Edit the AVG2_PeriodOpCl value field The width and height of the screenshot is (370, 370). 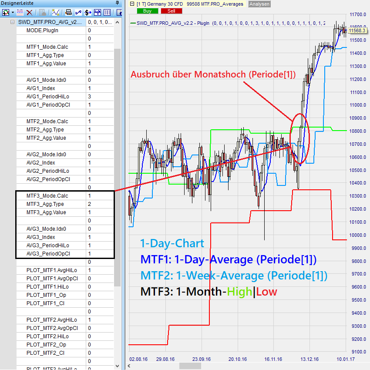click(x=100, y=179)
